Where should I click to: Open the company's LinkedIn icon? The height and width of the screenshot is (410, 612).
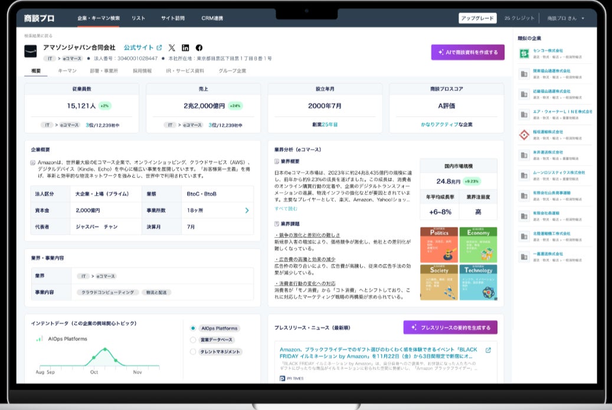coord(185,48)
